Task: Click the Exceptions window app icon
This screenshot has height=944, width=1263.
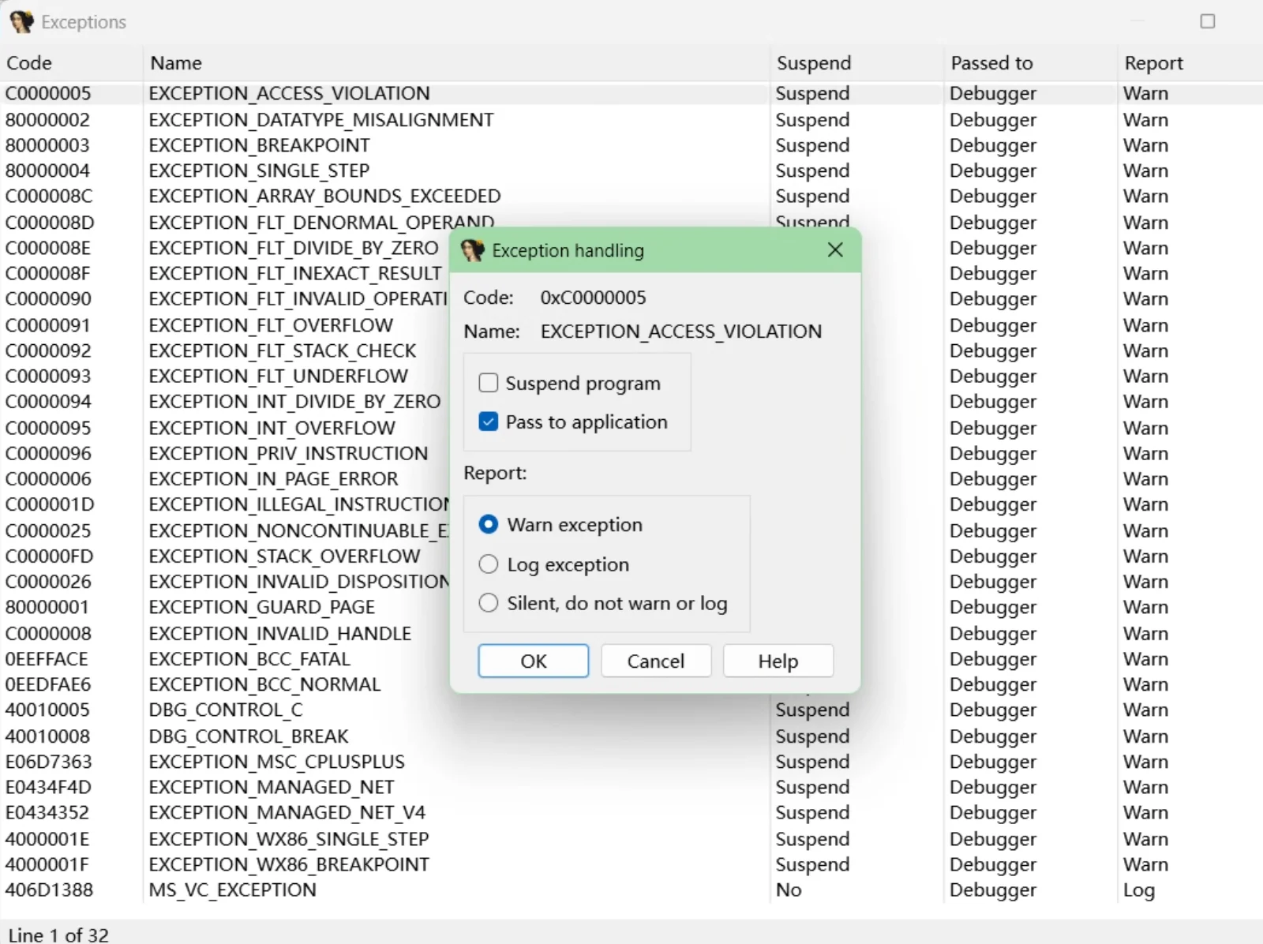Action: (x=21, y=22)
